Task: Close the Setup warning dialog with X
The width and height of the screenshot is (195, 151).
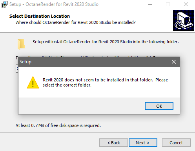Action: [174, 62]
